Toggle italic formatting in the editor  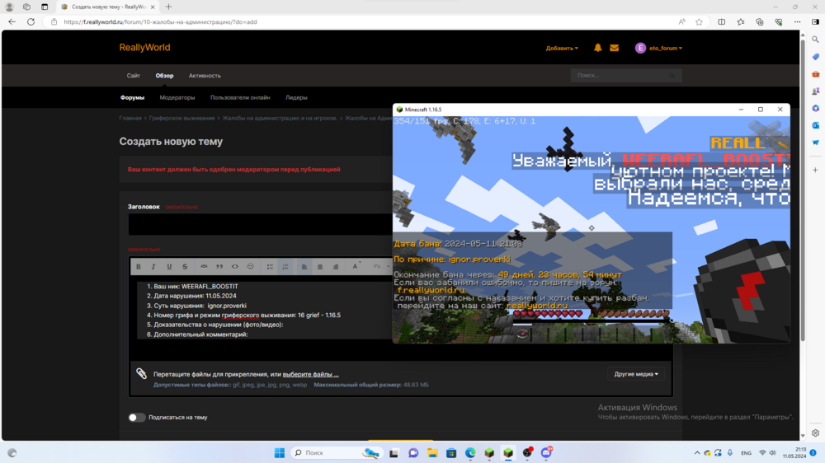point(153,266)
